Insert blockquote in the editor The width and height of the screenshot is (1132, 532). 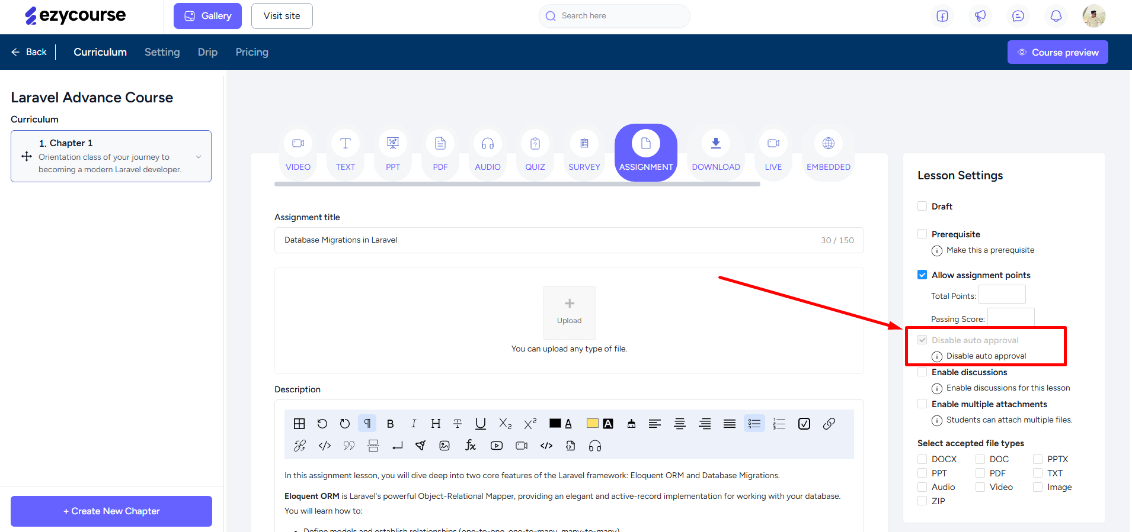[x=349, y=446]
